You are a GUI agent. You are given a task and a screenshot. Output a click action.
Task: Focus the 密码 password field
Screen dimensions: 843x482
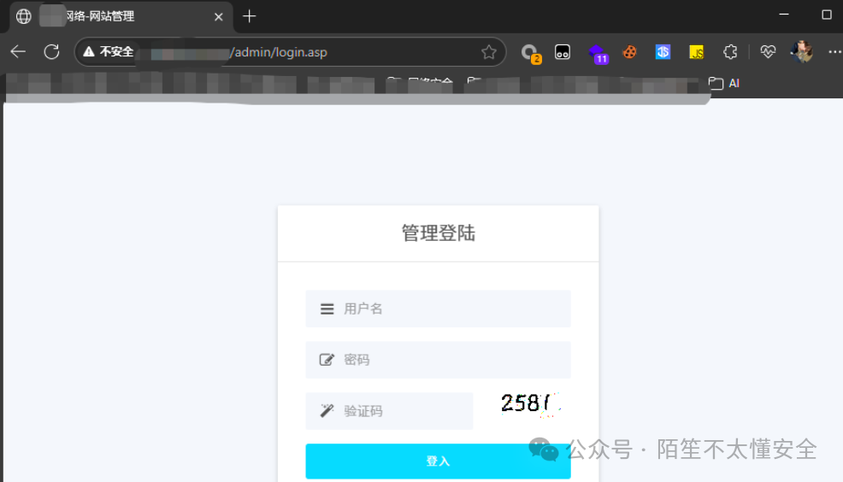tap(438, 360)
